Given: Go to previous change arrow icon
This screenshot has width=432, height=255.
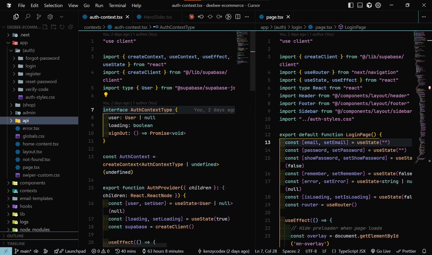Looking at the screenshot, I should 201,17.
